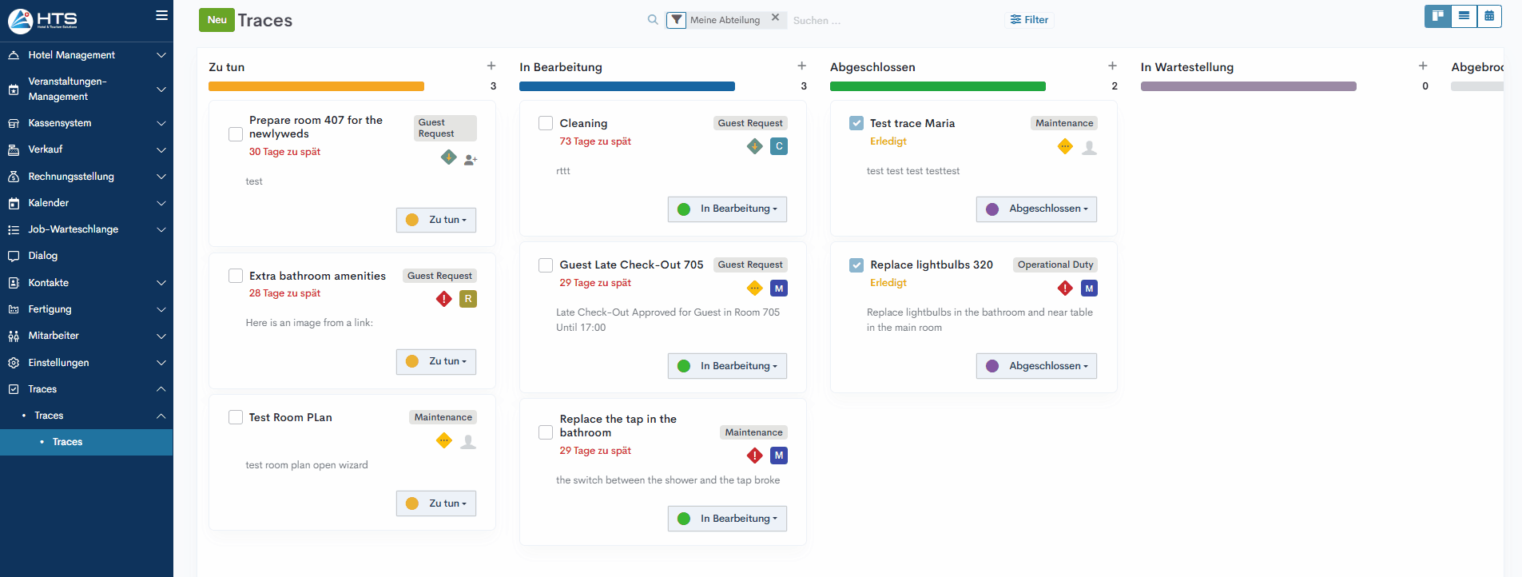Click the plus icon in the Zu tun column
Screen dimensions: 1522x577
pyautogui.click(x=491, y=66)
